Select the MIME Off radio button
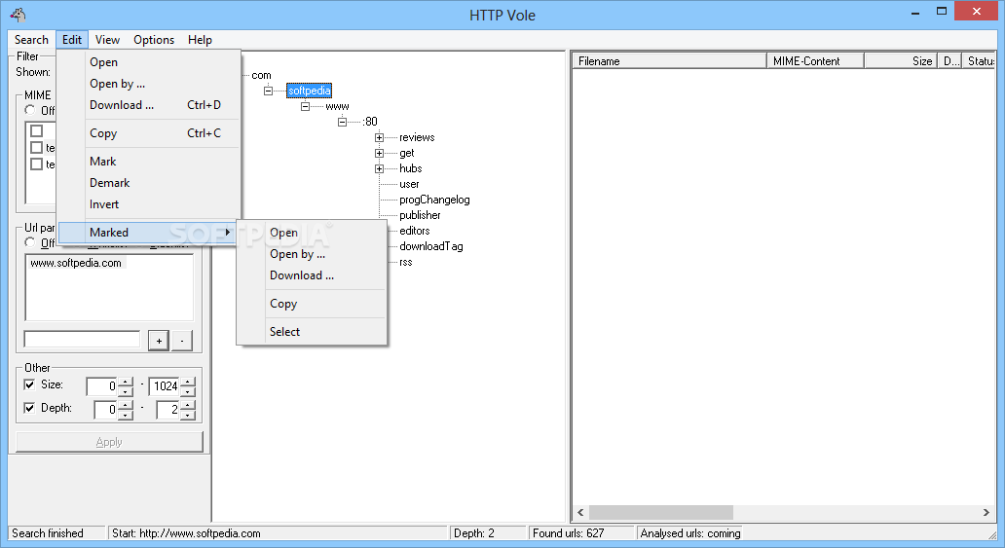The image size is (1005, 548). click(x=30, y=110)
